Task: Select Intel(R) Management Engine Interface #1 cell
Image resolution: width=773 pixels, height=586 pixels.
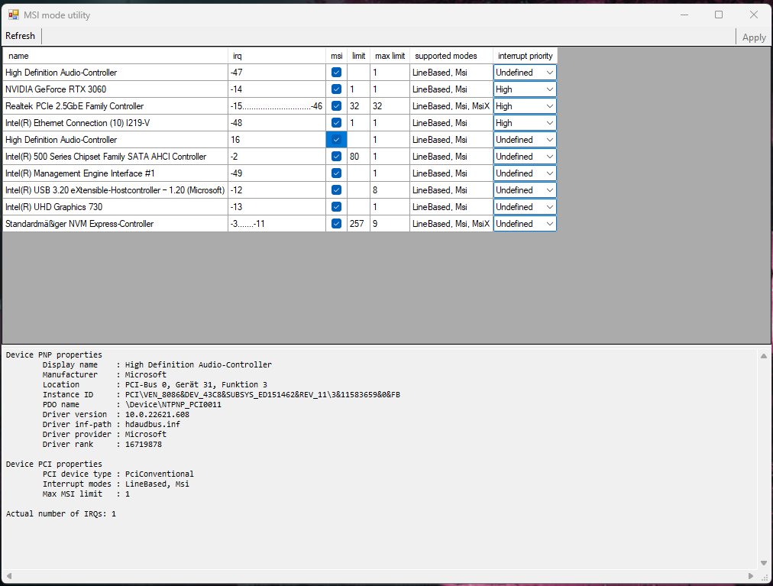Action: point(115,173)
